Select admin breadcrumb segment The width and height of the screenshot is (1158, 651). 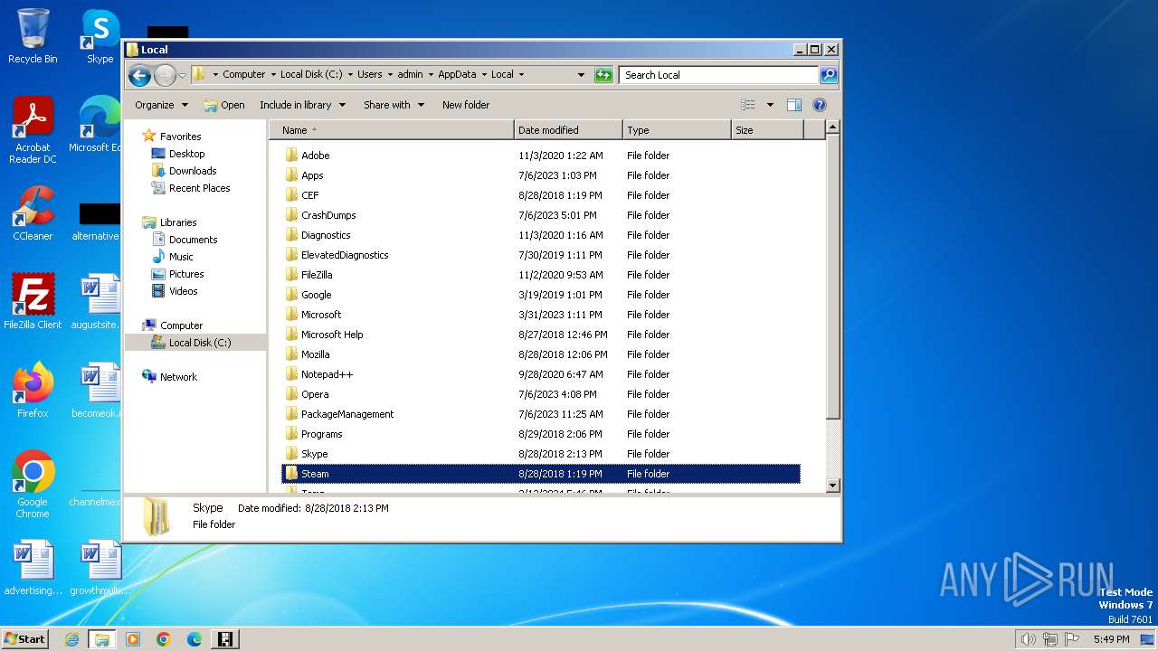410,75
